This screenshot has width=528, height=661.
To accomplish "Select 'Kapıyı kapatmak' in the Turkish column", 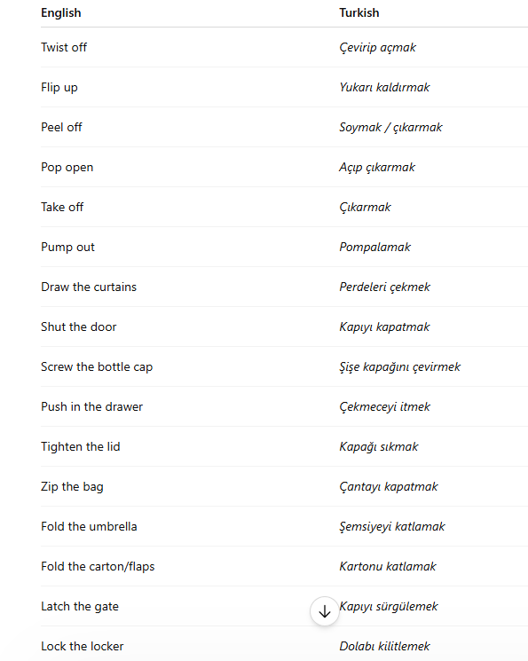I will [x=384, y=327].
